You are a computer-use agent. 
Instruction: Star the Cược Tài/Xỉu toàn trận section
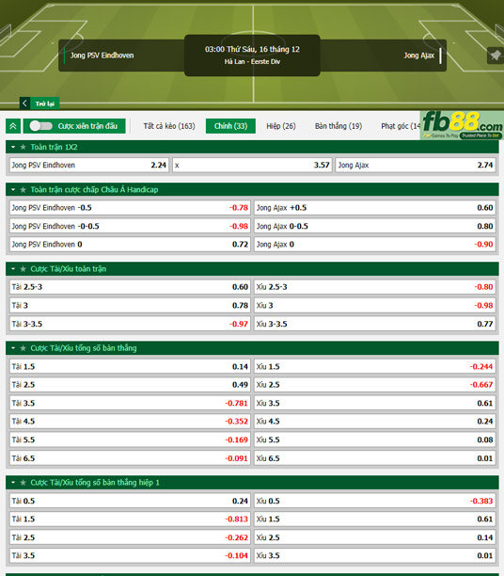point(24,269)
